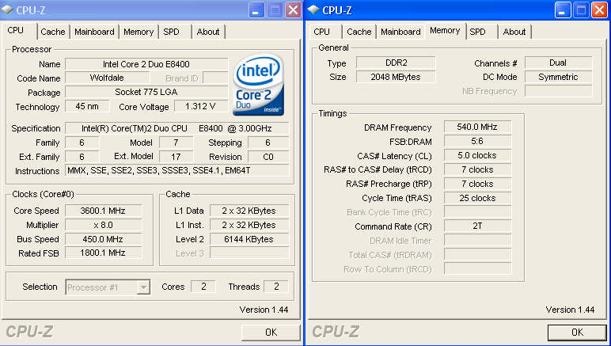Click the CPU-Z title icon in left window

click(x=8, y=10)
